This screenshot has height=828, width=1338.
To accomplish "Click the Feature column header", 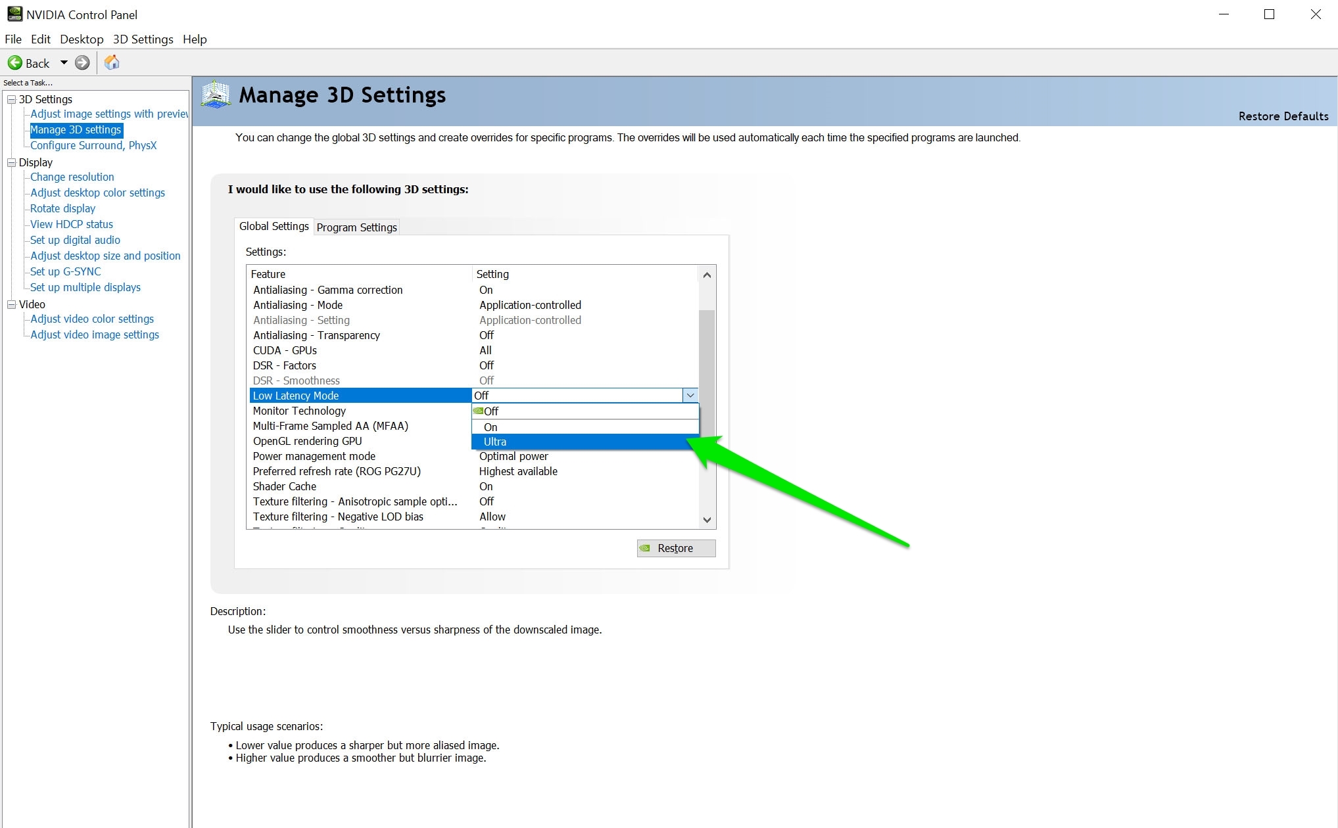I will click(x=360, y=274).
